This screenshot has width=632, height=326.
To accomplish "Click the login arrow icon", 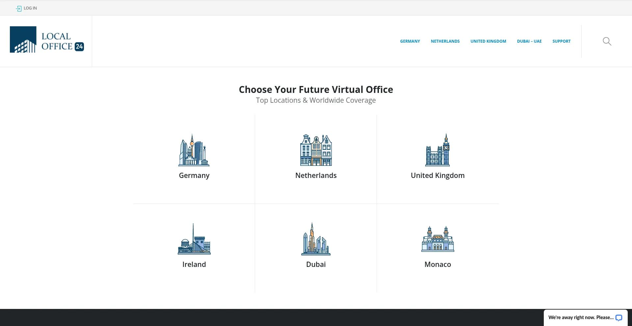I will click(x=19, y=9).
